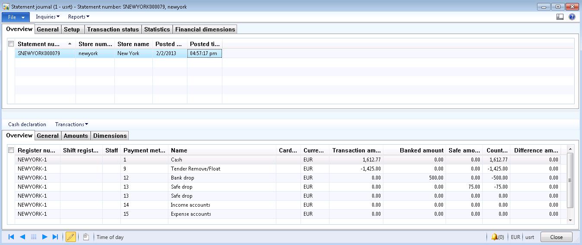Switch to grid view icon in status bar
Screen dimensions: 582x245
tap(34, 237)
